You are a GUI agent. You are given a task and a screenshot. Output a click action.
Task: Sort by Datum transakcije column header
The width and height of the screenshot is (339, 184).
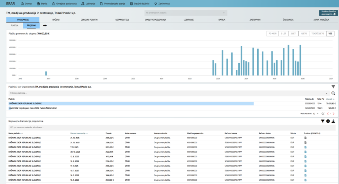78,133
